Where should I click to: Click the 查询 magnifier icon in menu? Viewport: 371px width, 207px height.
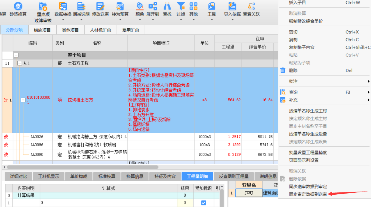(x=283, y=92)
